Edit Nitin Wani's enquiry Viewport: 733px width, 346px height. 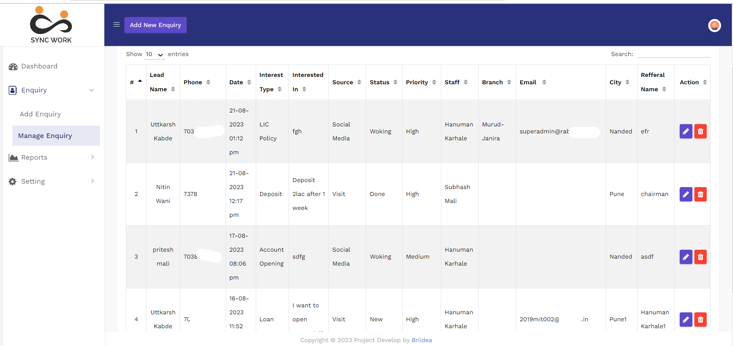(686, 194)
